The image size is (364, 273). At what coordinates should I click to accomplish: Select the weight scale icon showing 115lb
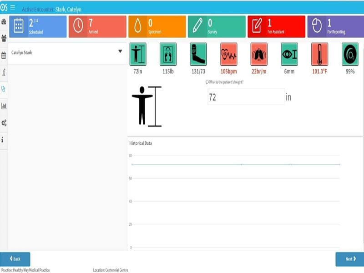click(x=168, y=54)
